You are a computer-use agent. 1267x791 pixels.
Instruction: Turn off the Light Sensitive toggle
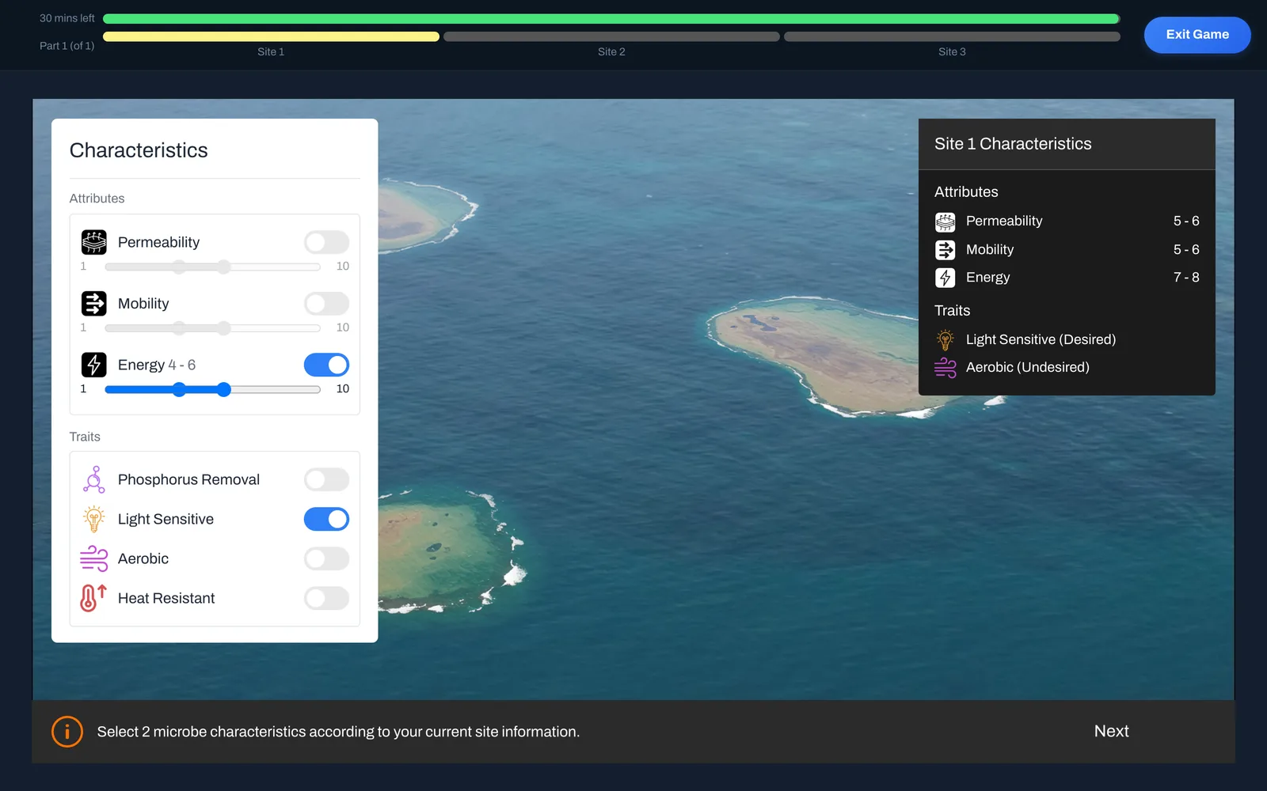326,519
